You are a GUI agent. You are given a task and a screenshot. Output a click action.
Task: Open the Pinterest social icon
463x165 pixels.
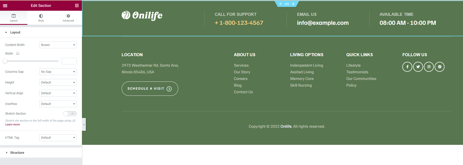tap(439, 67)
